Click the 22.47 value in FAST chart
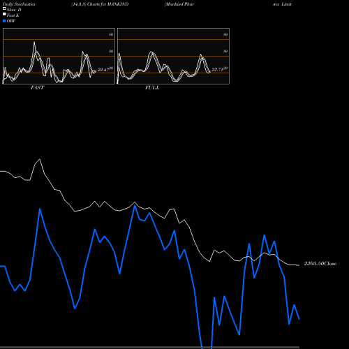This screenshot has height=349, width=349. pos(103,70)
